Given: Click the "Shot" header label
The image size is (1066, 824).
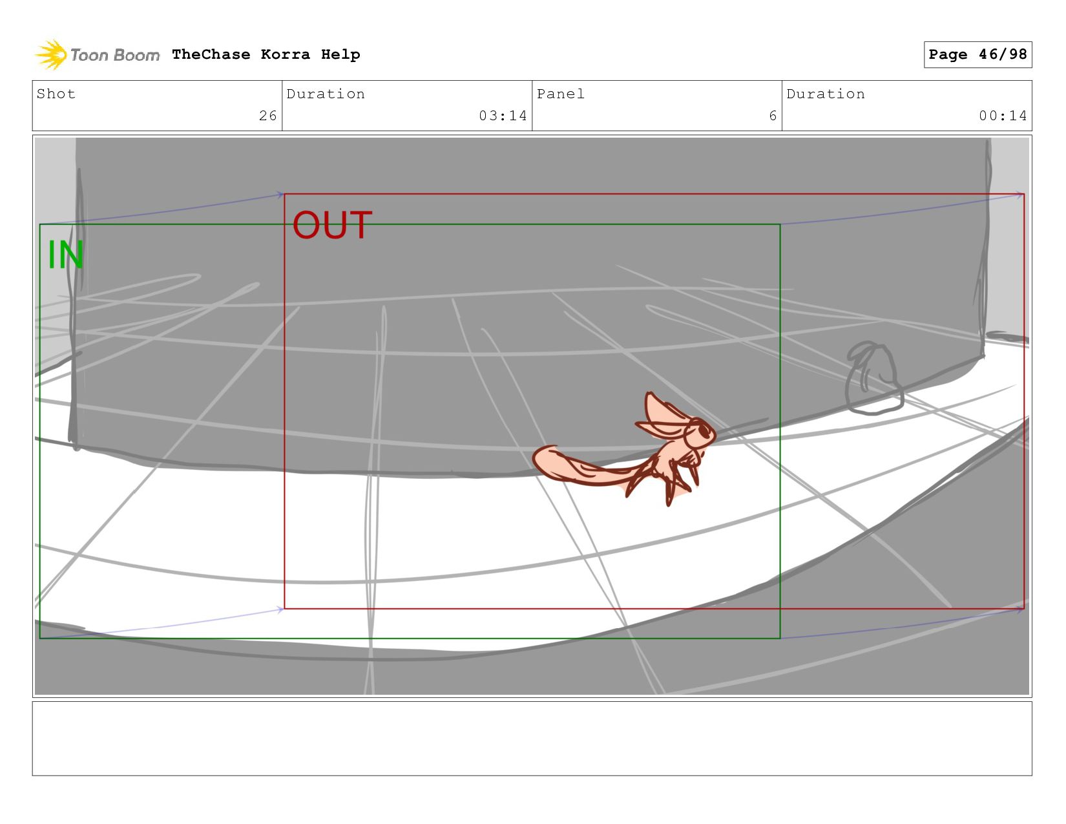Looking at the screenshot, I should 56,94.
